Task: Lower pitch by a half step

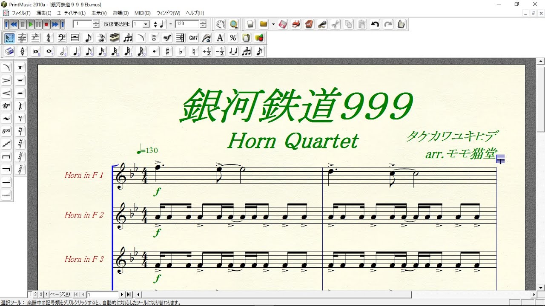Action: tap(220, 51)
